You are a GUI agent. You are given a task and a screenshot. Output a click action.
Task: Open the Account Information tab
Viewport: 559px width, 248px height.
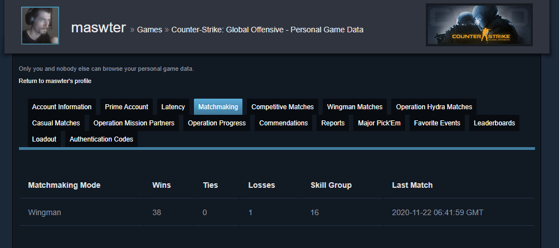(62, 107)
